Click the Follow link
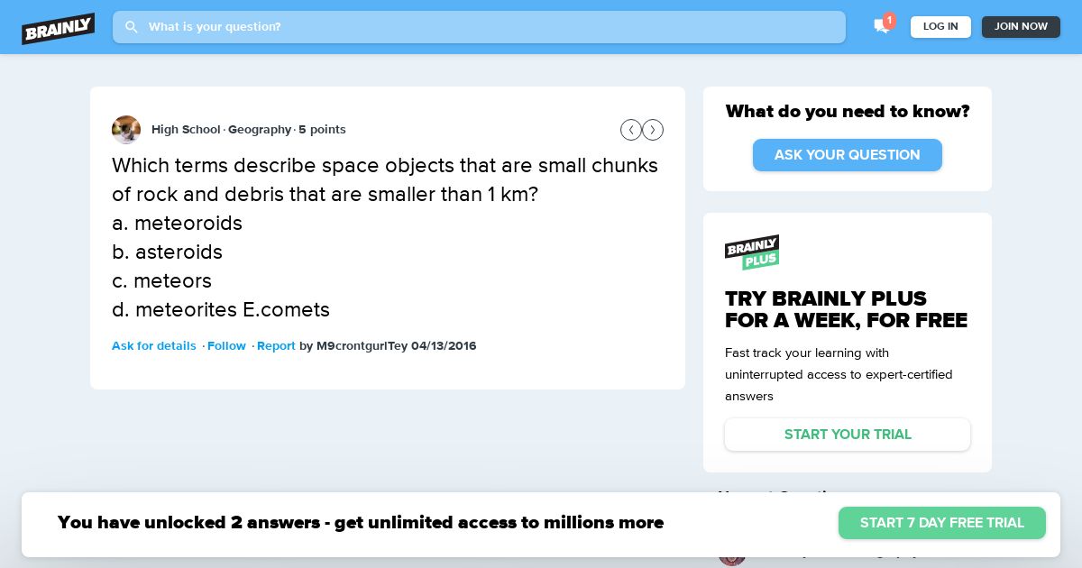This screenshot has height=568, width=1082. coord(226,346)
